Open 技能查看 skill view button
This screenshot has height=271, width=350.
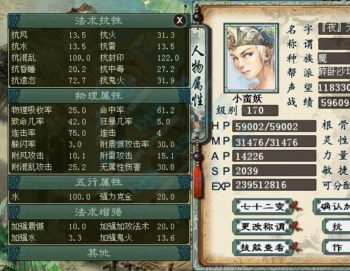pyautogui.click(x=263, y=247)
